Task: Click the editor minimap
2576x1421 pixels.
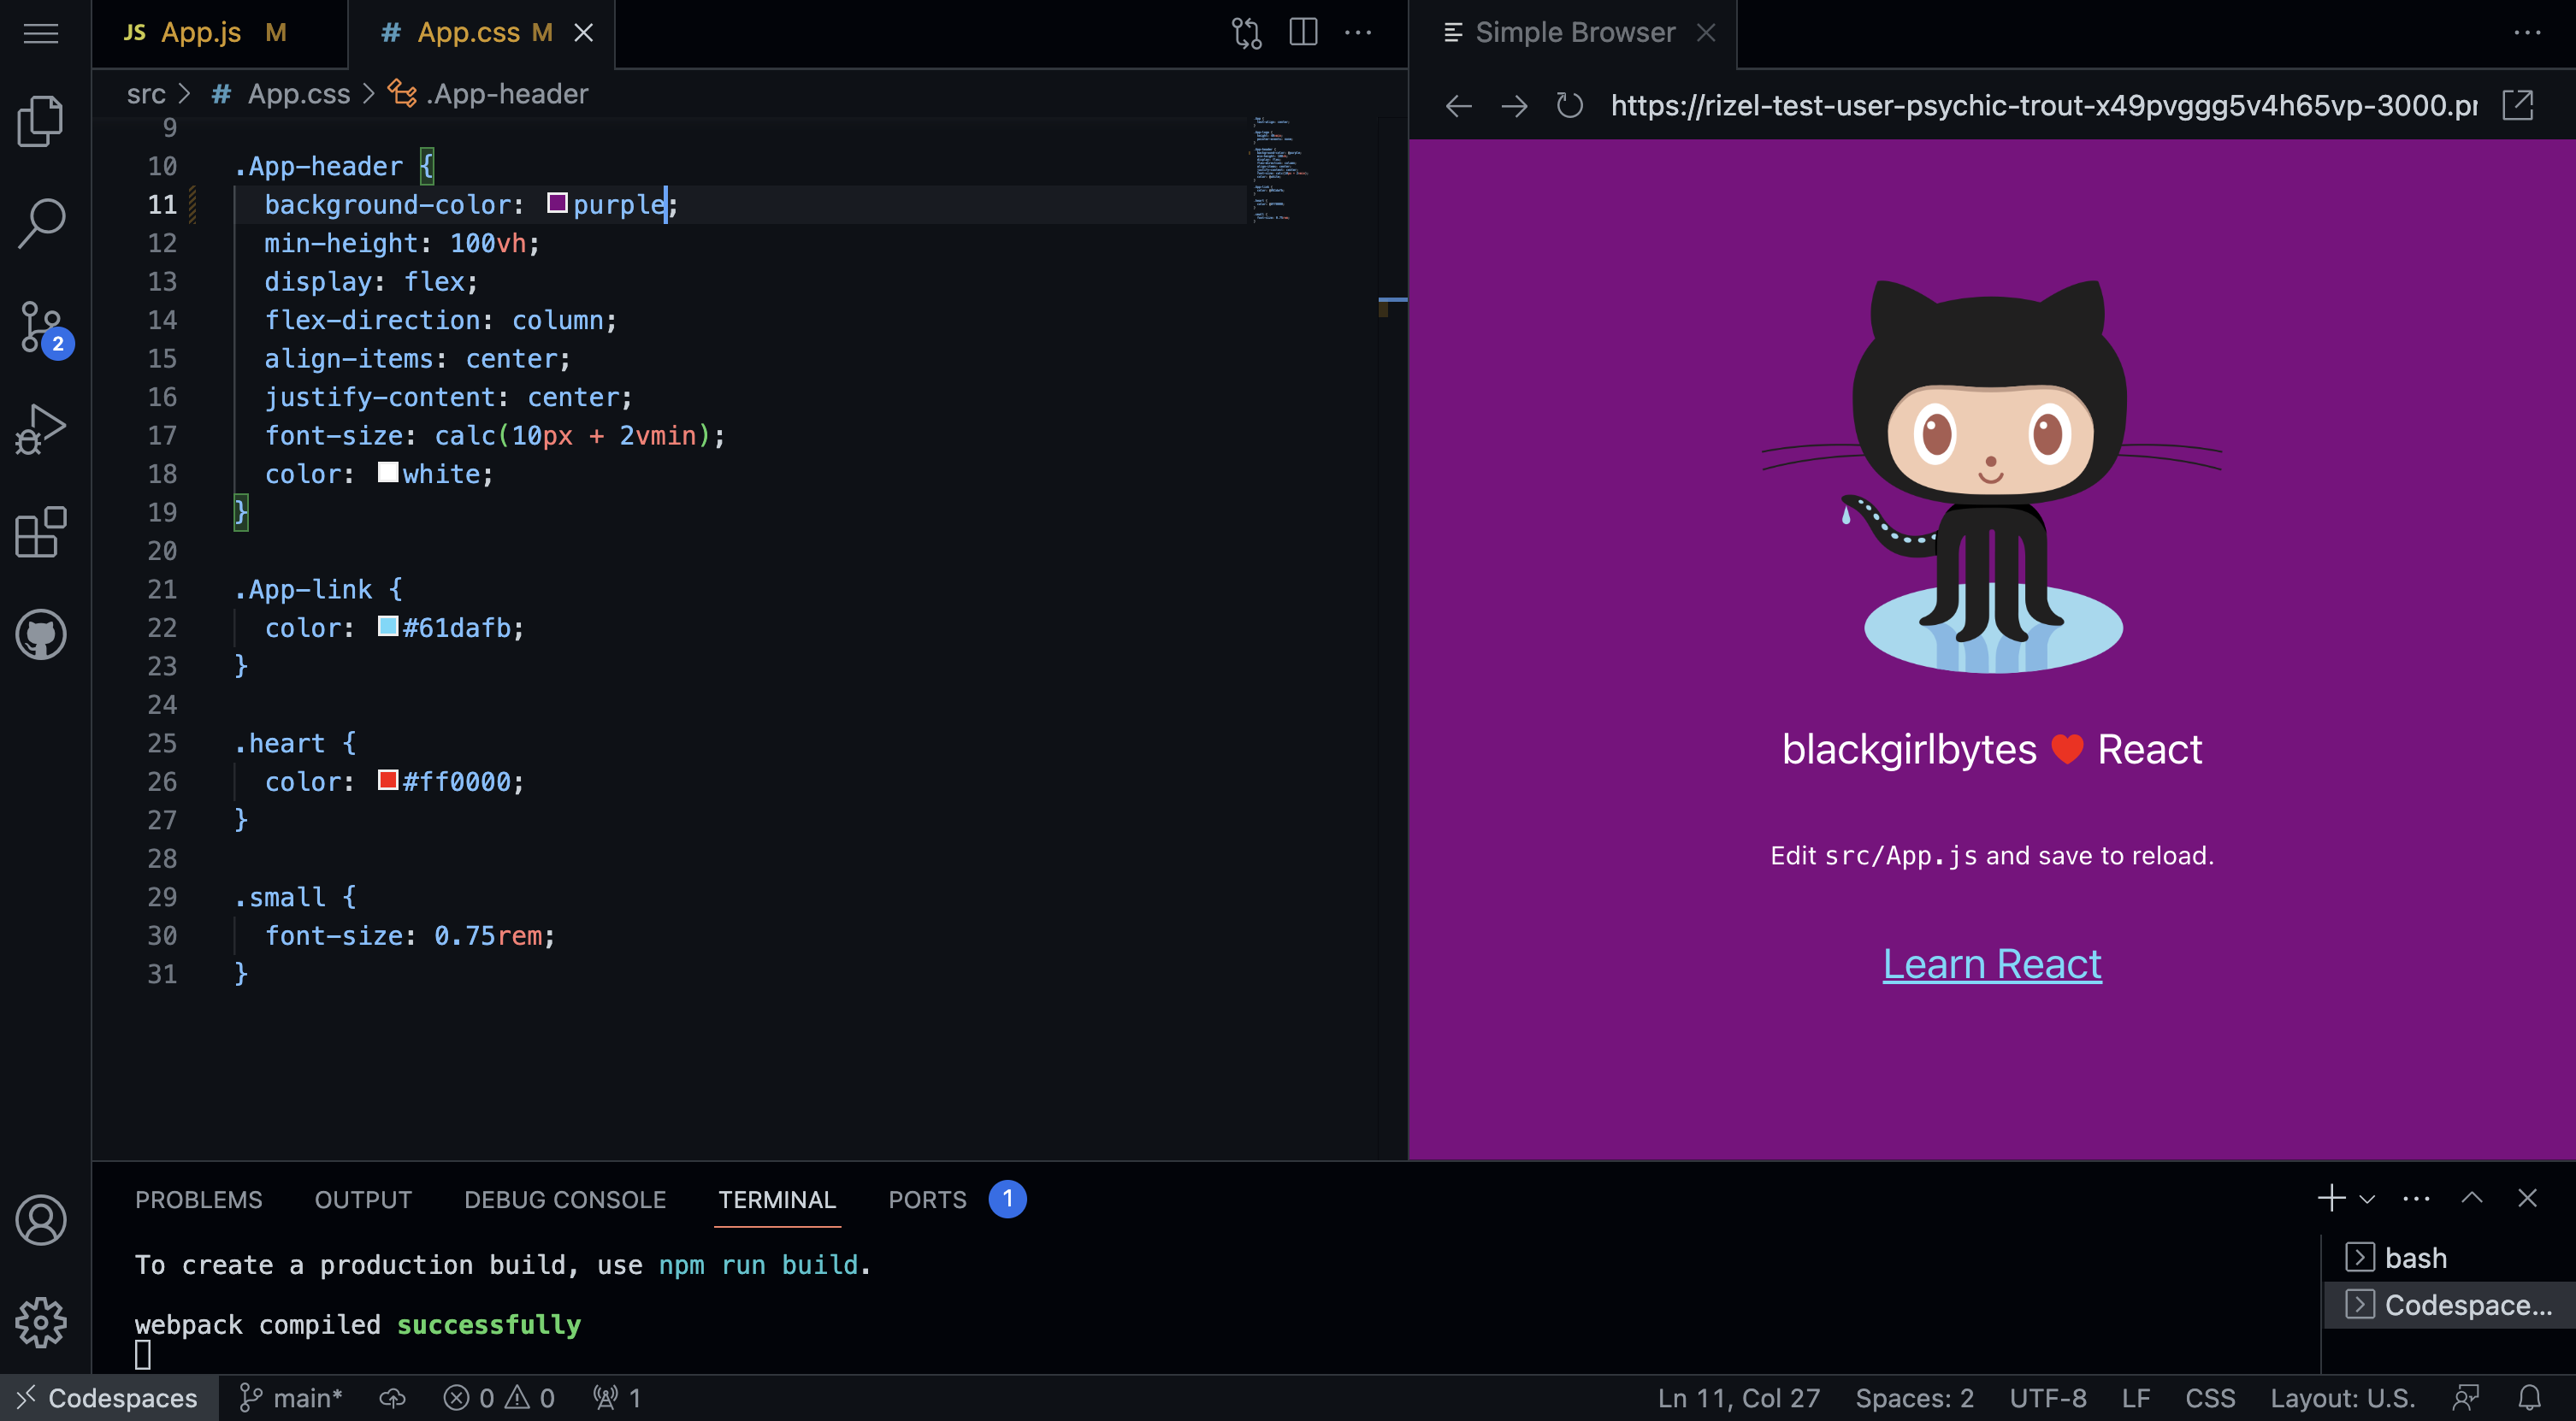Action: pyautogui.click(x=1310, y=170)
